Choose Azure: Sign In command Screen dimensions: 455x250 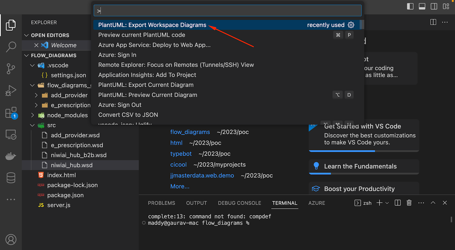tap(227, 55)
